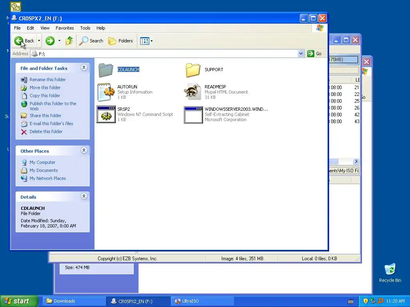The height and width of the screenshot is (307, 410).
Task: Select the CDLAUNCH folder icon
Action: tap(106, 70)
